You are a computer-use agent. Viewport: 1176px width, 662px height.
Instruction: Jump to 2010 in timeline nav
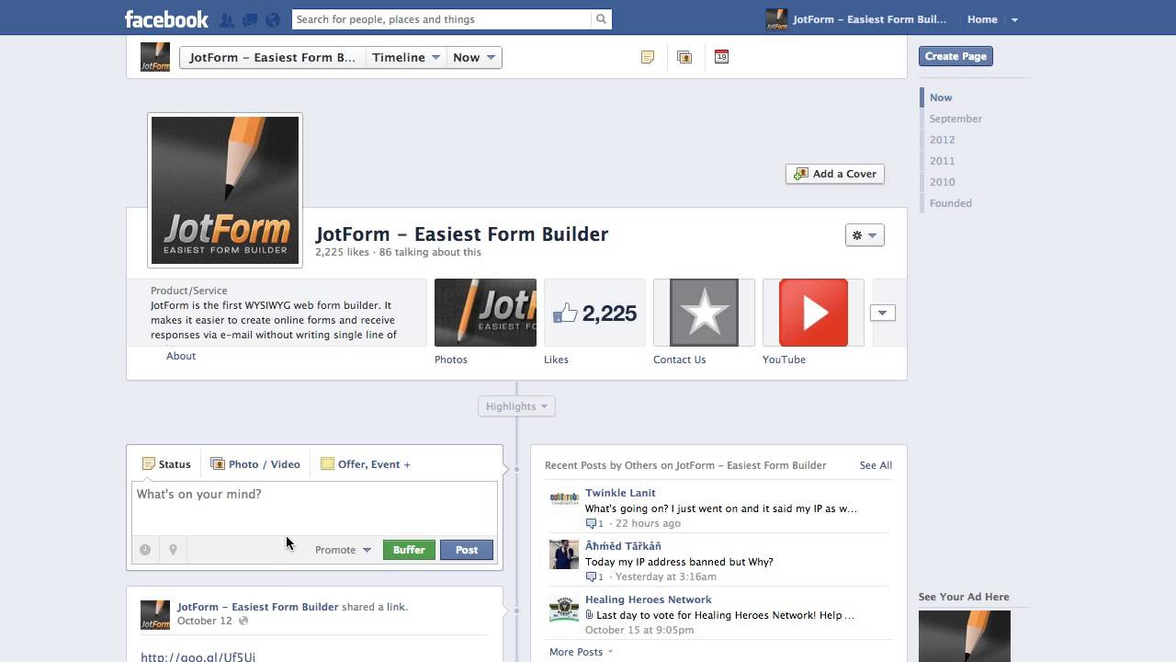point(942,182)
